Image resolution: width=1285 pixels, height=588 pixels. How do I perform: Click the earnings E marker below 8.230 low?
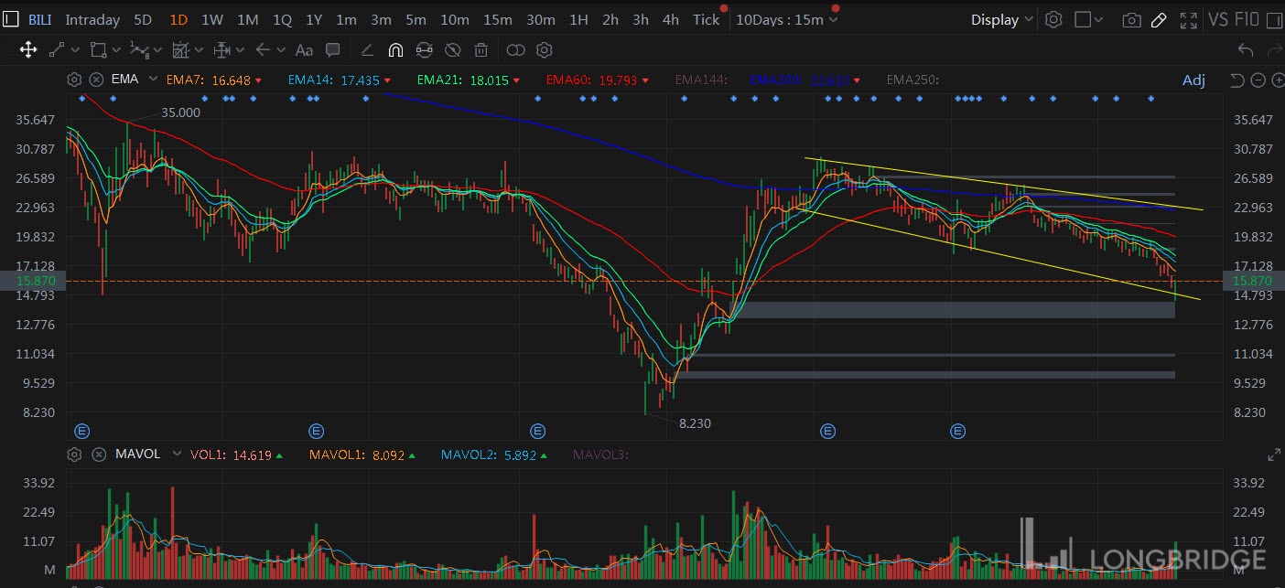coord(538,431)
